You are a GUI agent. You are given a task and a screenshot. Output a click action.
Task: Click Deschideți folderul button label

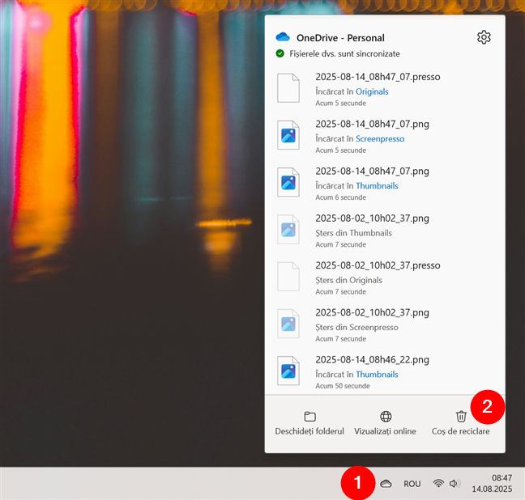pos(309,431)
